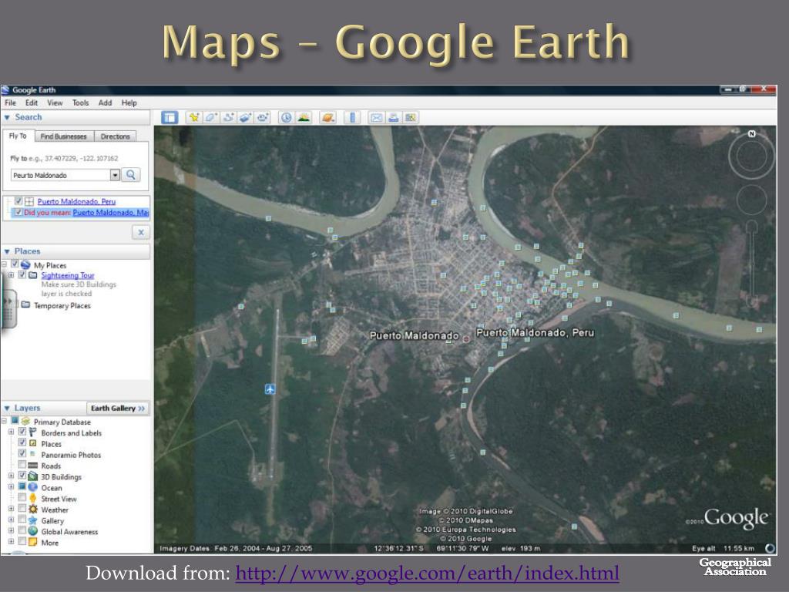Open the Tools menu
Screen dimensions: 789x592
(80, 103)
